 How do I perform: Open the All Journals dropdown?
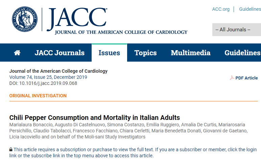point(236,30)
